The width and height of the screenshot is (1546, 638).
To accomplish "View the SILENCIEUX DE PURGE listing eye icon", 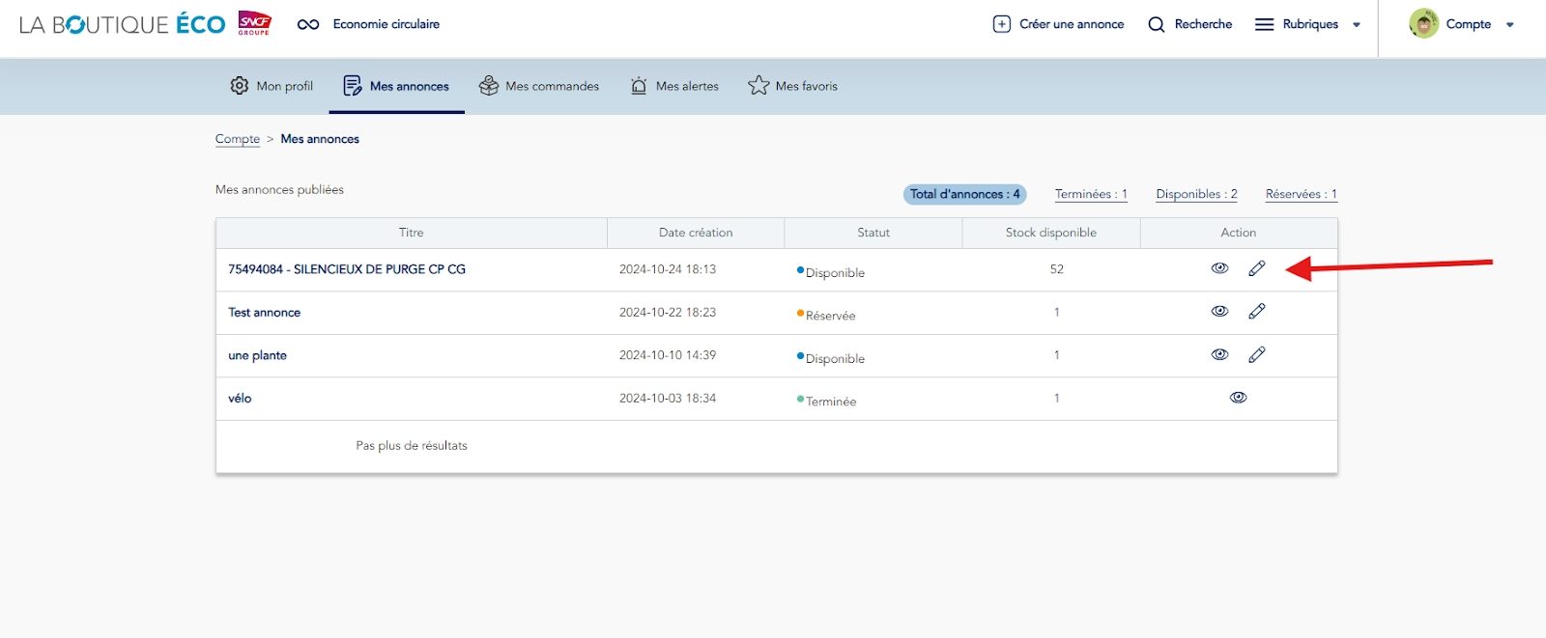I will coord(1219,268).
